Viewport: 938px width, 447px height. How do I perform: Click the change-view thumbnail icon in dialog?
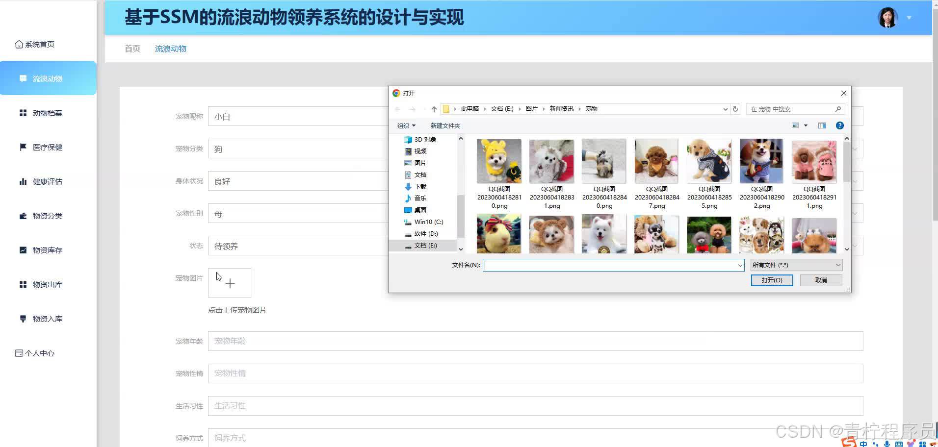point(796,125)
